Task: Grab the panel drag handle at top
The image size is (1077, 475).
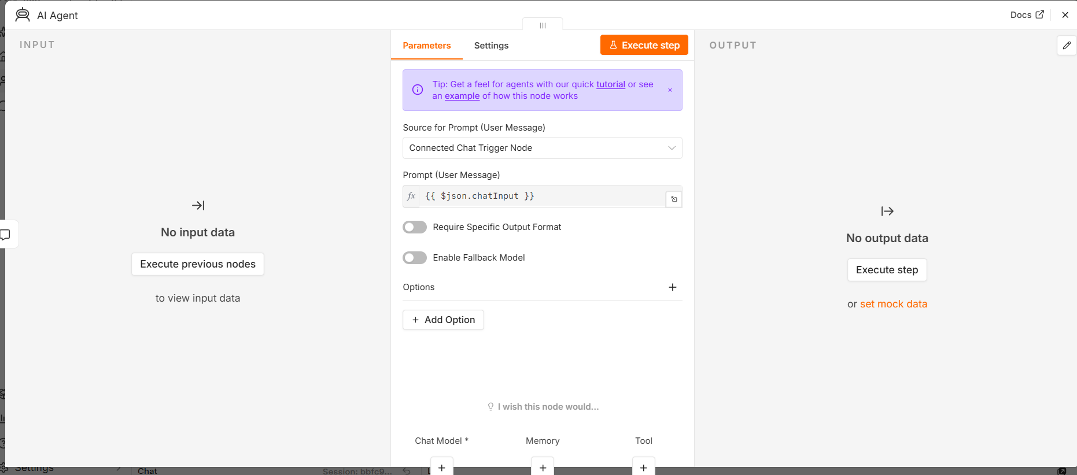Action: point(543,25)
